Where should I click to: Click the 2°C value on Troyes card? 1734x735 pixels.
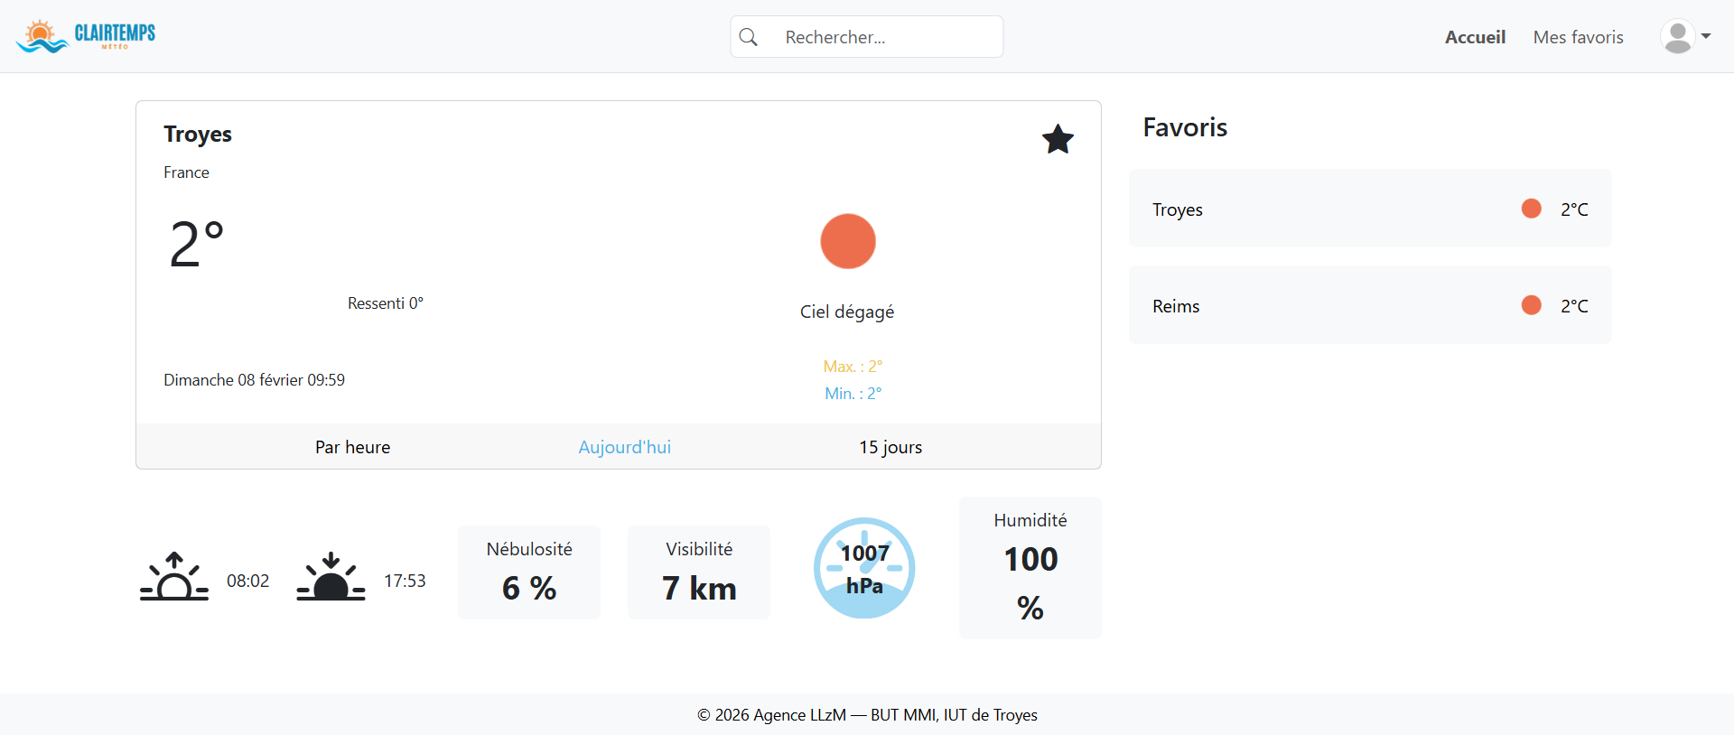pos(1574,209)
